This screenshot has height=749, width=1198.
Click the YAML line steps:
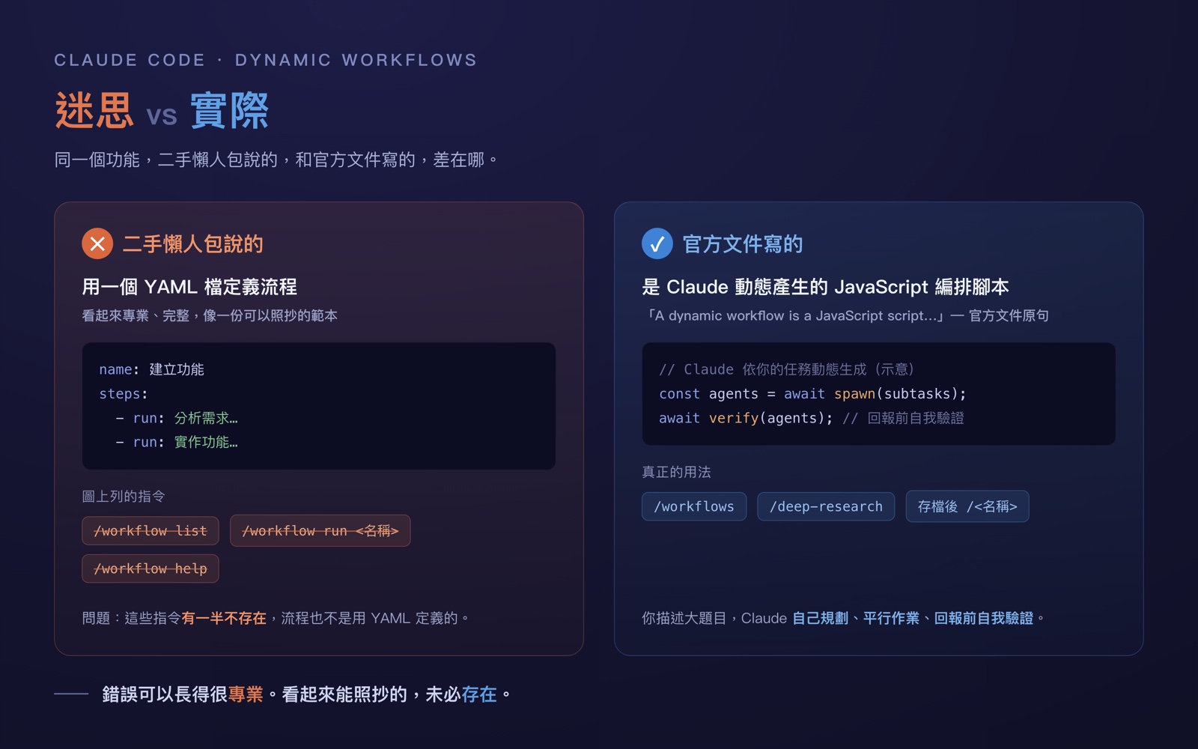(124, 394)
